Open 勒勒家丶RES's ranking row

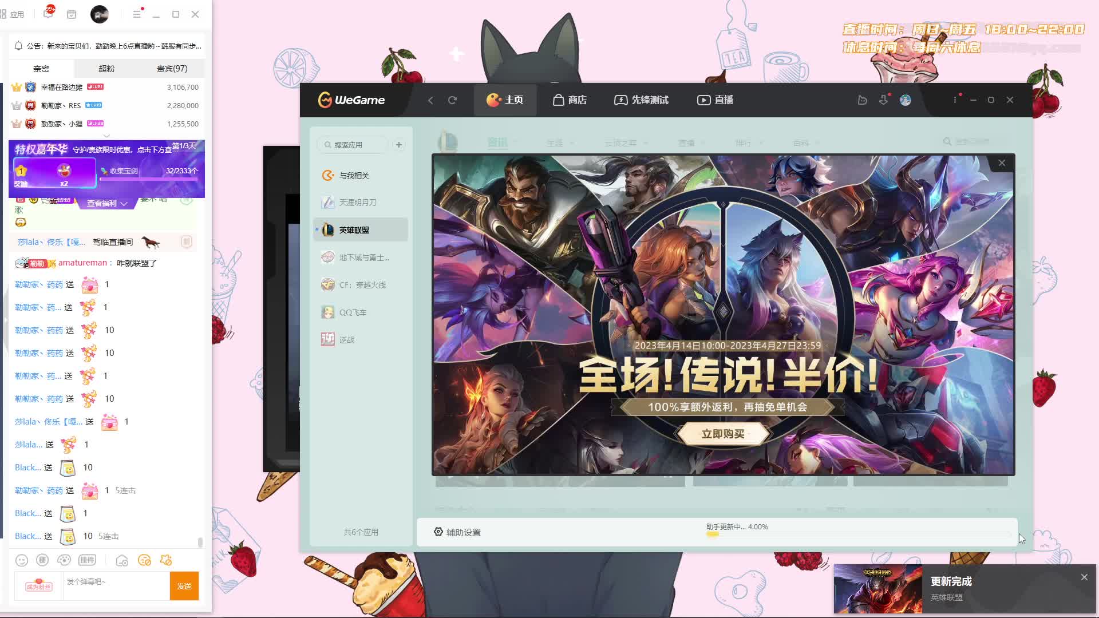pyautogui.click(x=105, y=106)
